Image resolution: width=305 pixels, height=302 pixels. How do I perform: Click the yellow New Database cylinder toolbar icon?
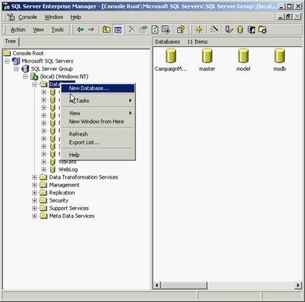coord(240,30)
